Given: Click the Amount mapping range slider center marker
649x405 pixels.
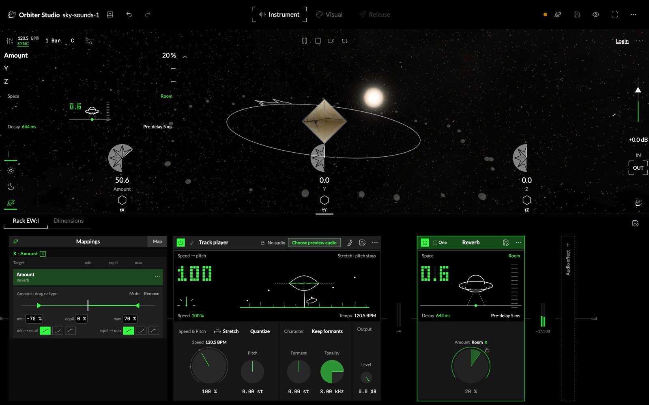Looking at the screenshot, I should coord(88,305).
